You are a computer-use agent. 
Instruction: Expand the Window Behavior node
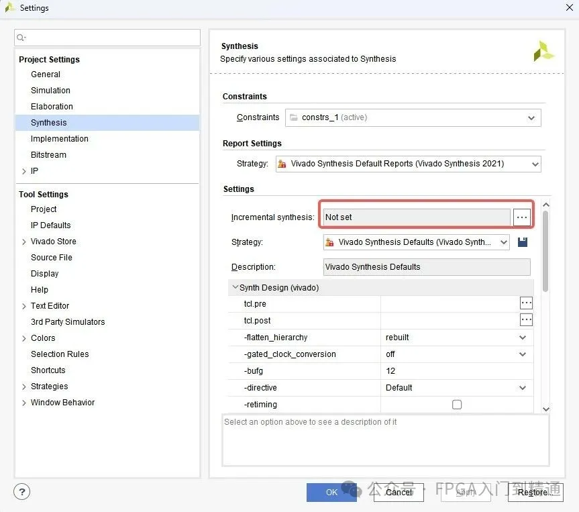coord(24,403)
